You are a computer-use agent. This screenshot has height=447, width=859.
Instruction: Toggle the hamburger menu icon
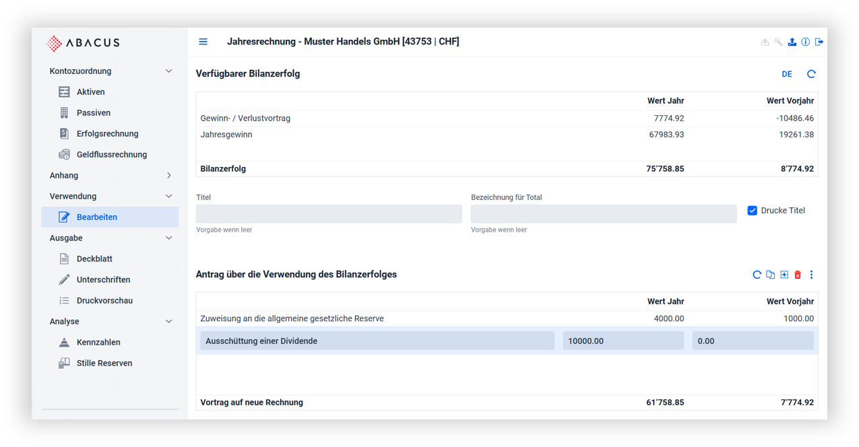click(x=203, y=42)
